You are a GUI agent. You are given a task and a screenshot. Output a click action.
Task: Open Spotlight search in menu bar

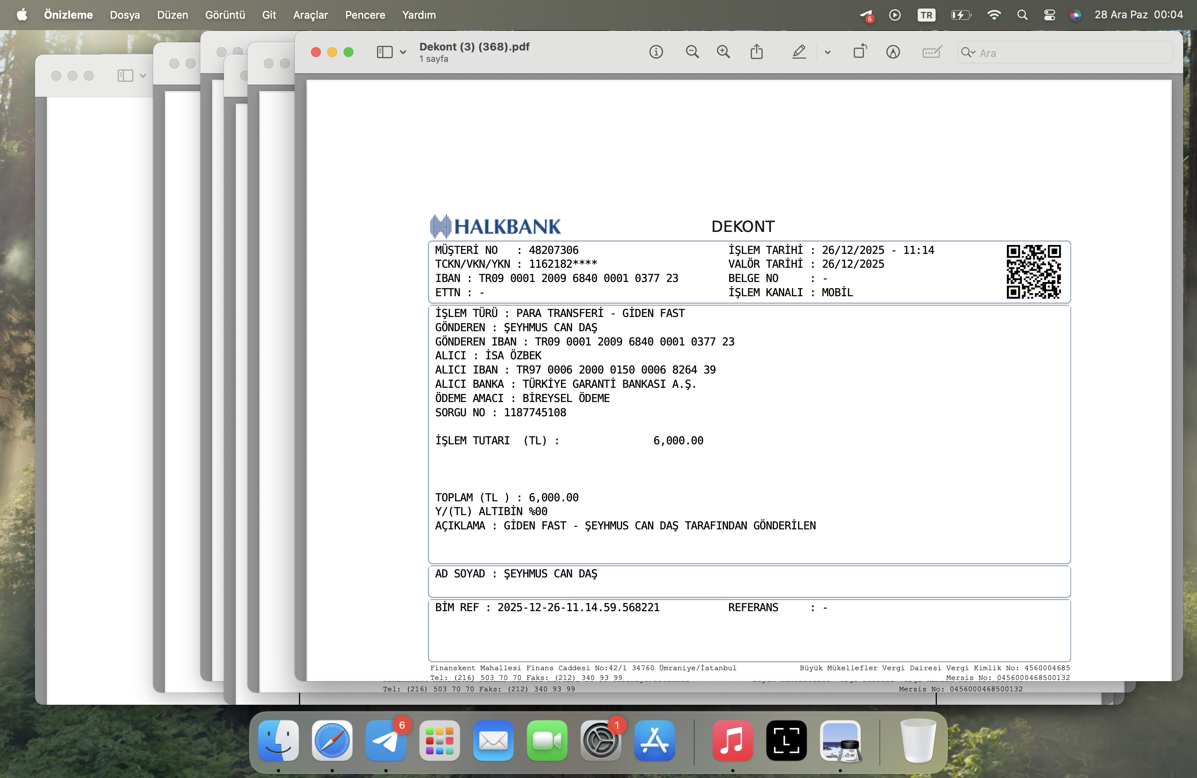click(x=1022, y=15)
